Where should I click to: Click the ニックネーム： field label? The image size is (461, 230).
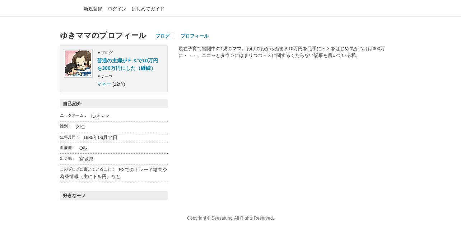click(x=74, y=116)
